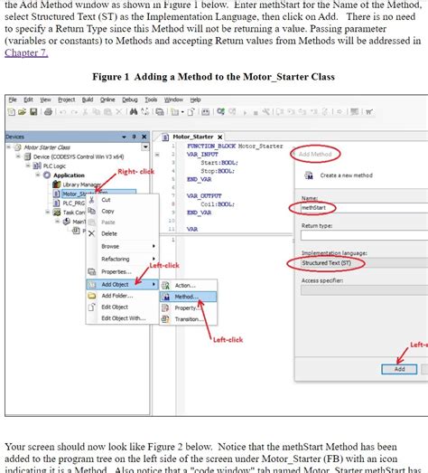
Task: Pin the Devices panel with pushpin icon
Action: coord(134,137)
